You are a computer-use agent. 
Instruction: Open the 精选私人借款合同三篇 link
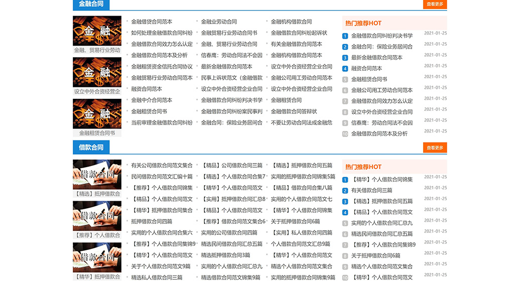(157, 277)
